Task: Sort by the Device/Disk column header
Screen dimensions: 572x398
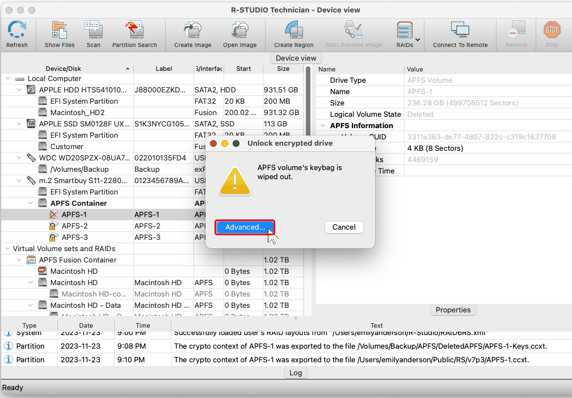Action: [x=68, y=69]
